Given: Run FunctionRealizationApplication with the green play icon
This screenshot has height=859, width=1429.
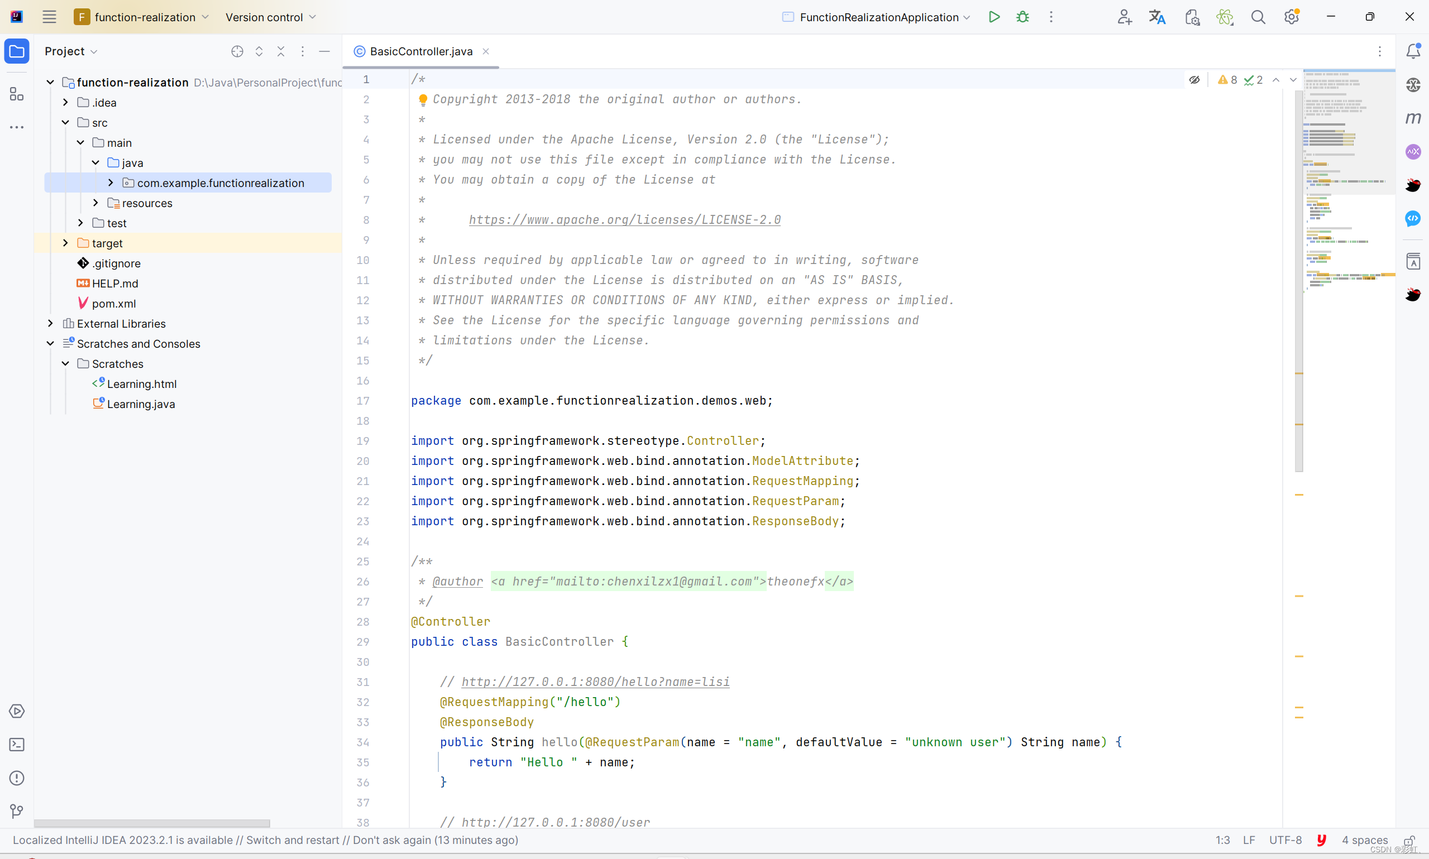Looking at the screenshot, I should pyautogui.click(x=993, y=17).
